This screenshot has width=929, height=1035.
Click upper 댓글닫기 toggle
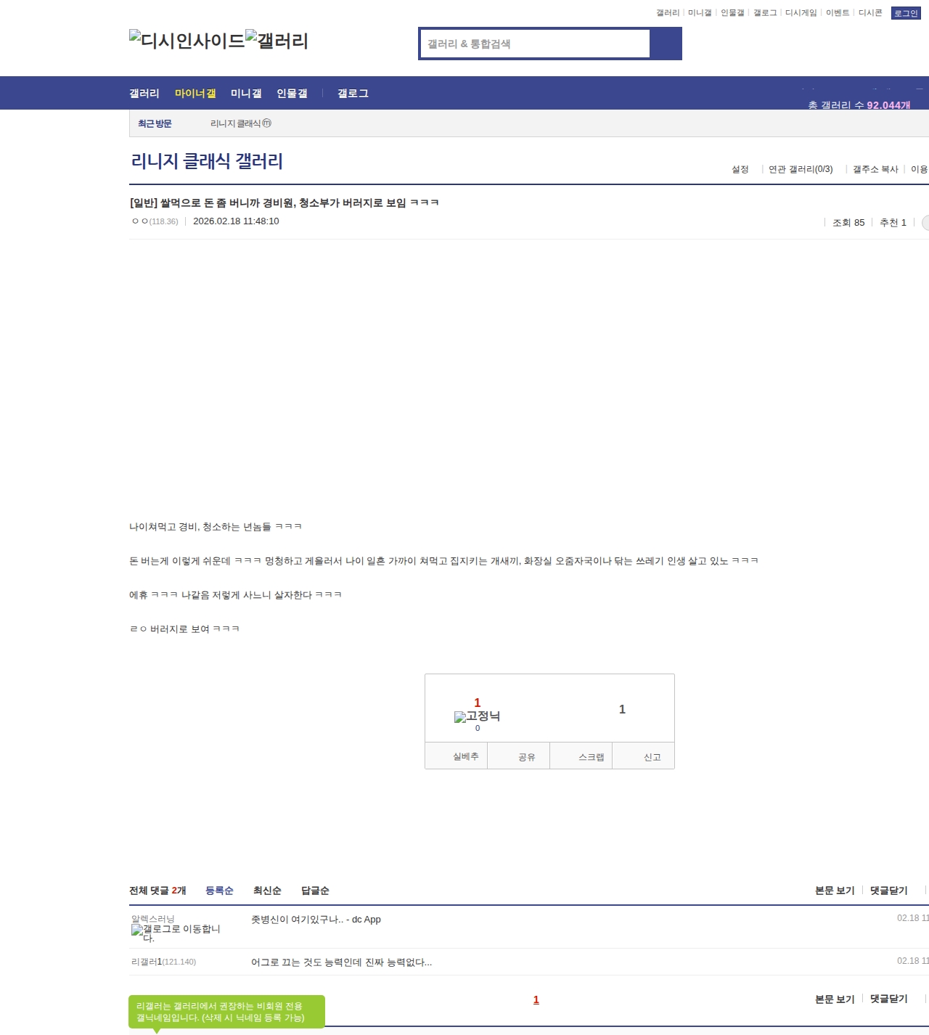point(888,891)
